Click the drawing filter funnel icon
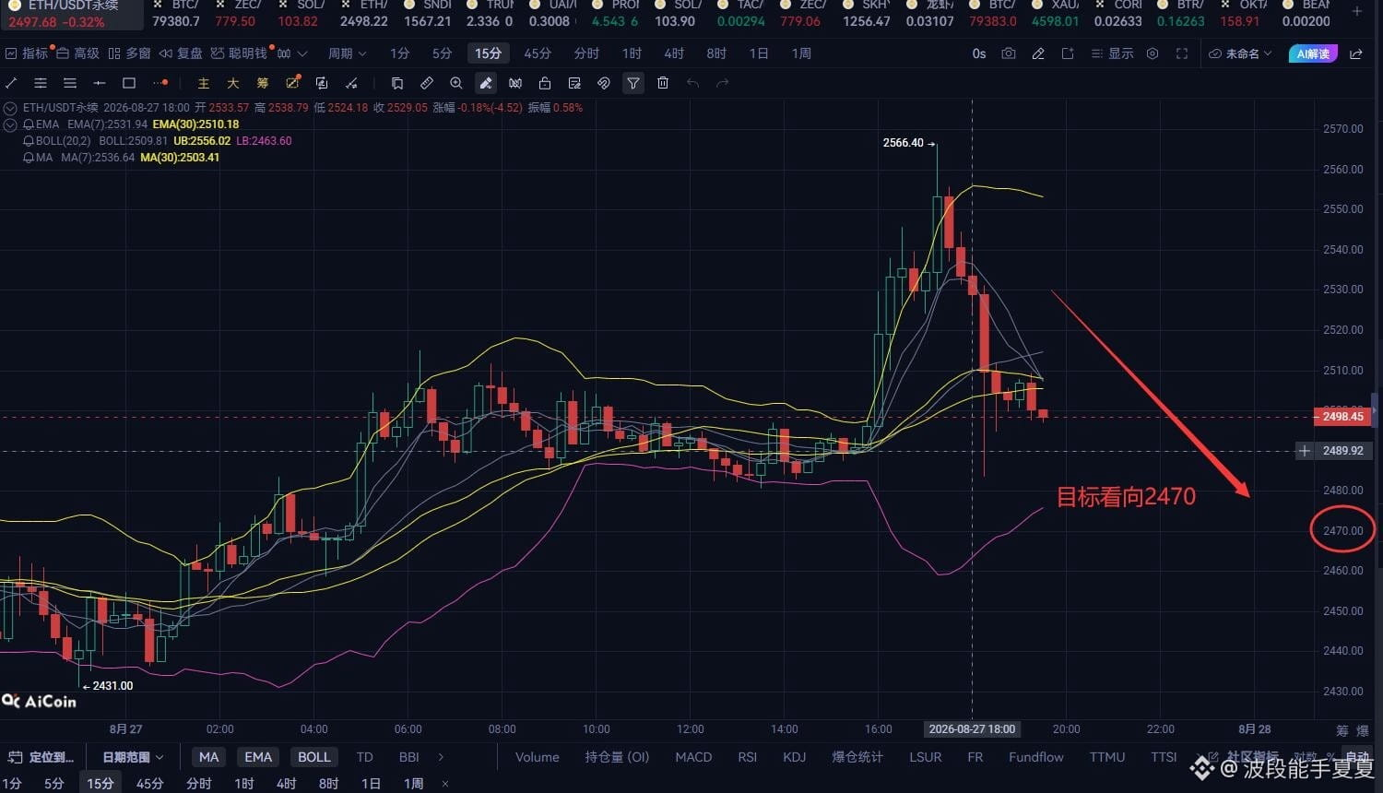 coord(633,83)
